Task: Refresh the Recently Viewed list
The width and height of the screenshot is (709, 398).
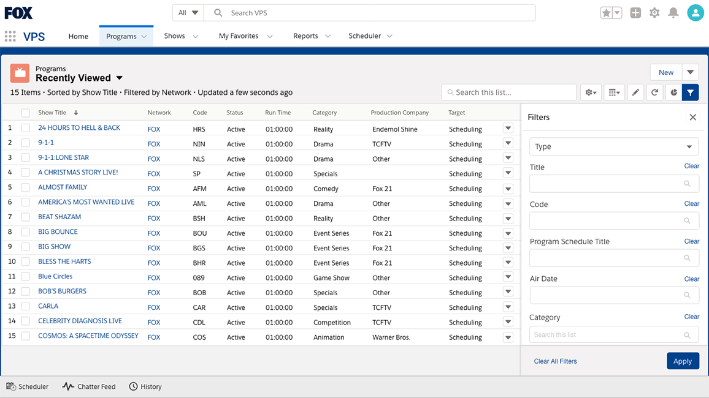Action: 654,92
